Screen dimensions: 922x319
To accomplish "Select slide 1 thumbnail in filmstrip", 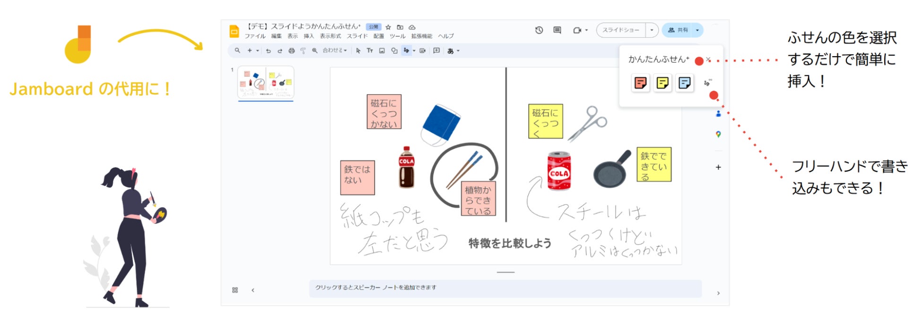I will [265, 83].
